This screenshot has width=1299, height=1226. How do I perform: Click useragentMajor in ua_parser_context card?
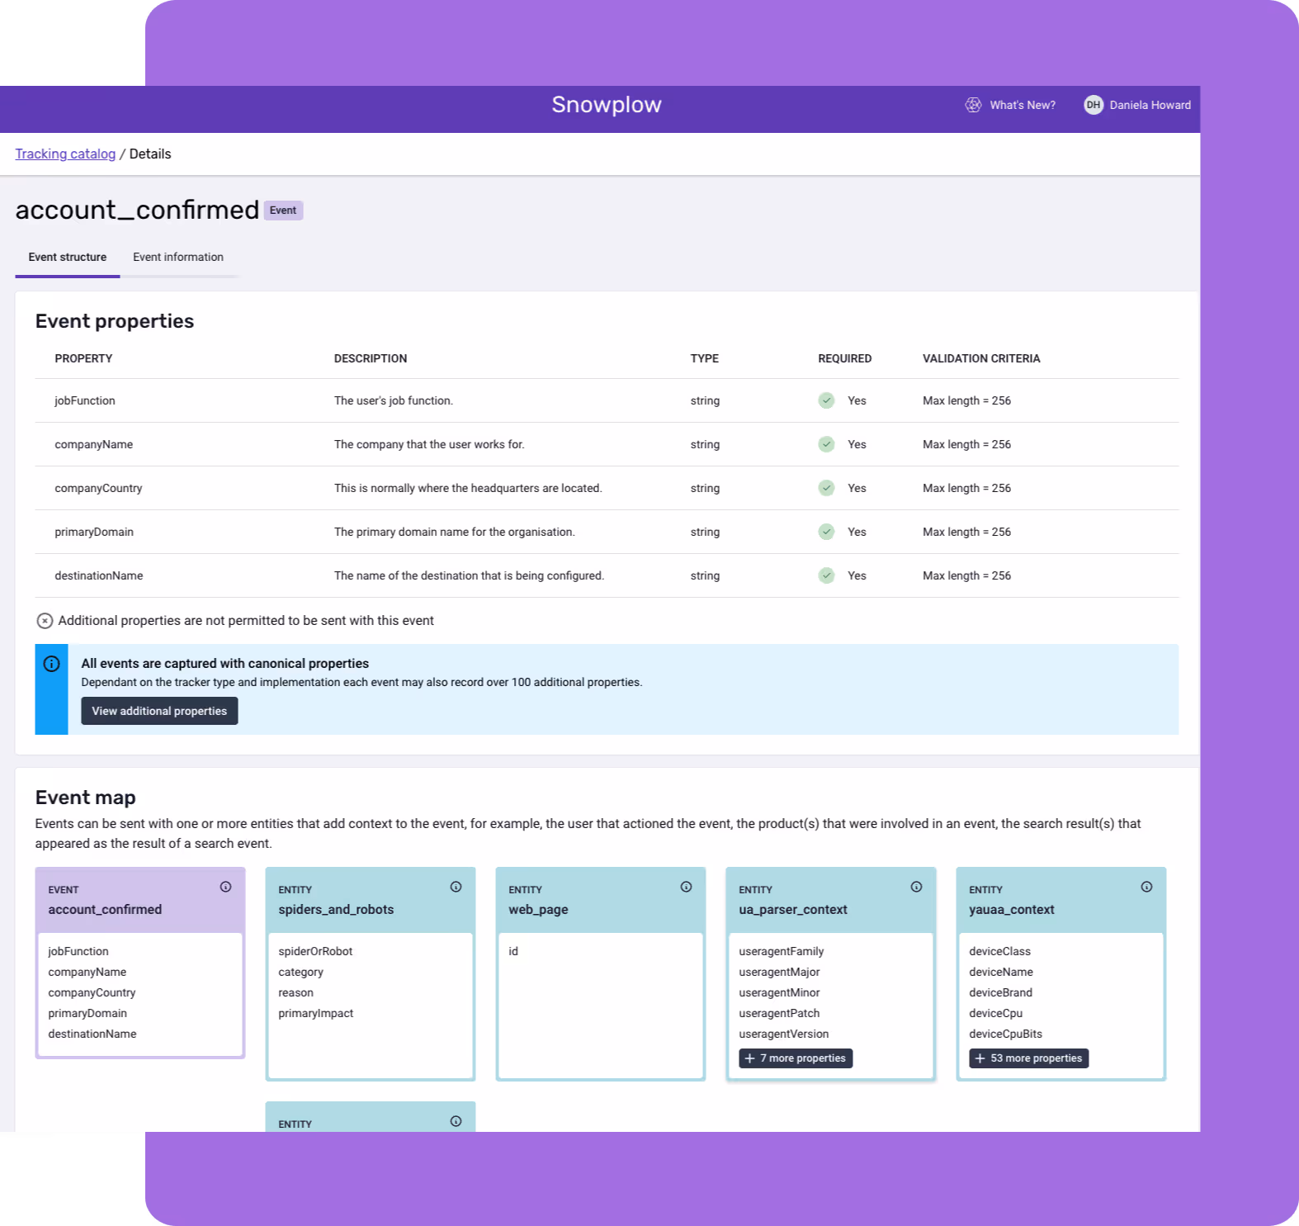779,972
